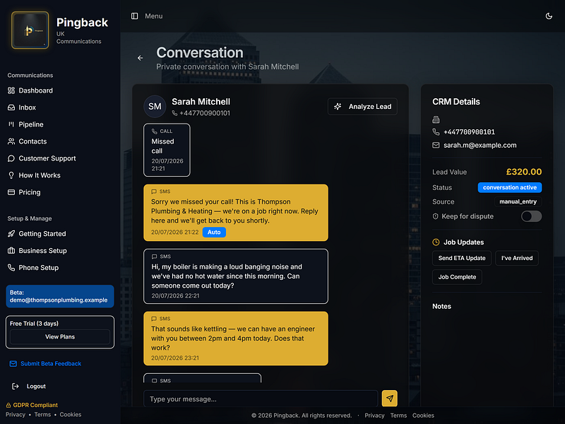The image size is (565, 424).
Task: Select the boiler banging noise message
Action: pos(236,276)
